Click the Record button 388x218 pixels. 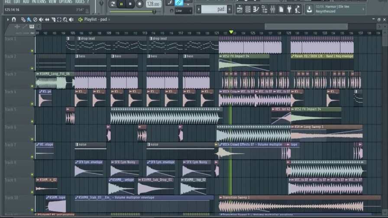[139, 4]
